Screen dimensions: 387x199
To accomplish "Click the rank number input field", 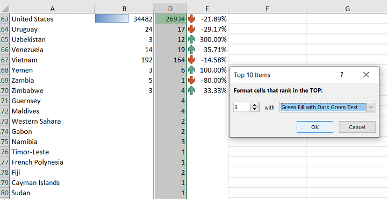I will [242, 108].
